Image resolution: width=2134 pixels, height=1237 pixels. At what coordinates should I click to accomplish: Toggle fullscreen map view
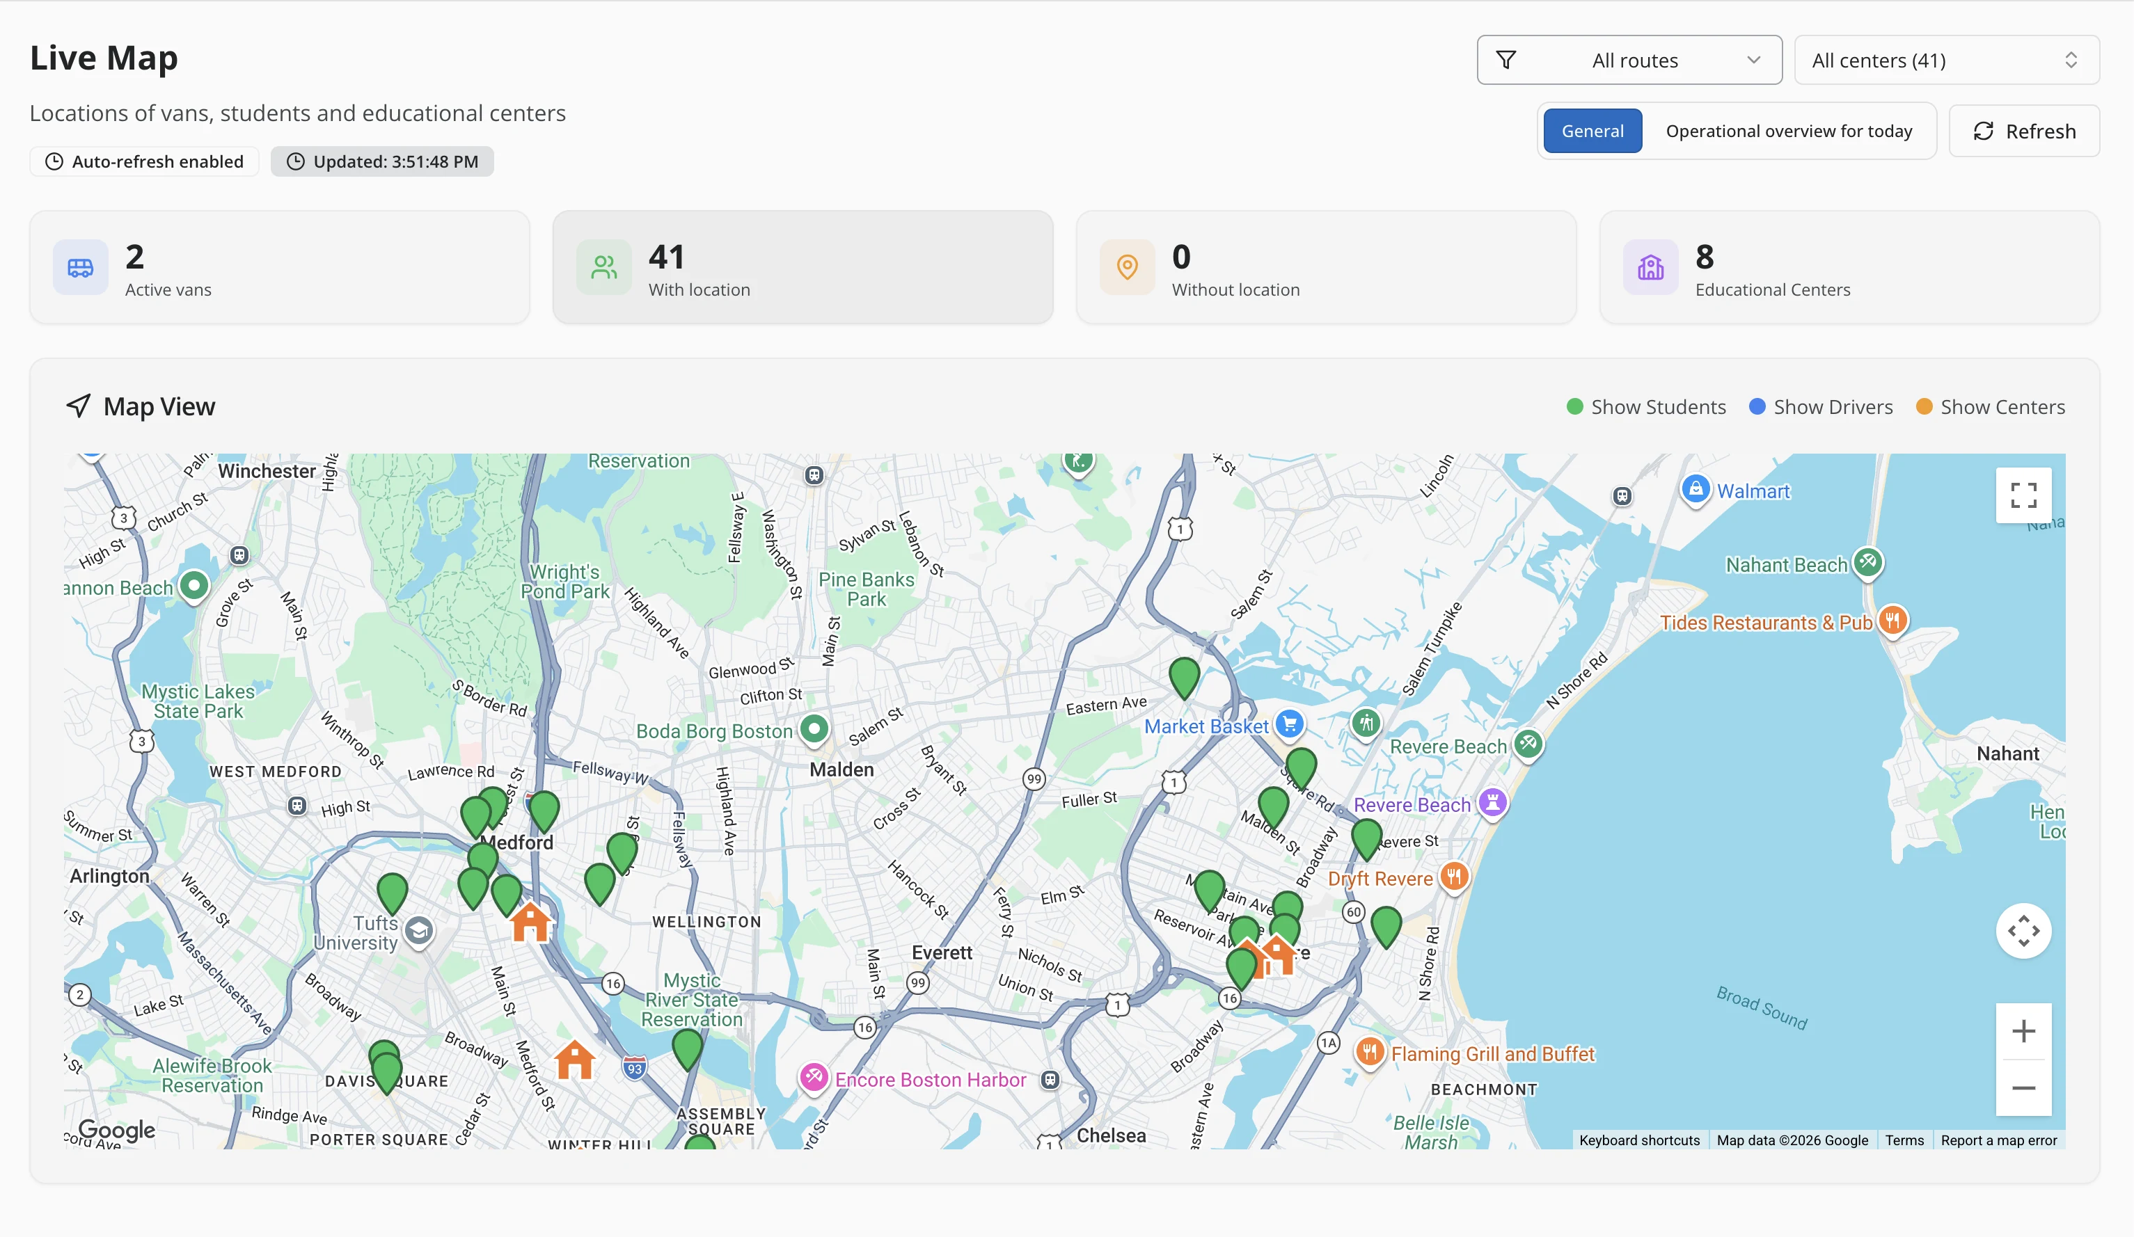pos(2023,495)
